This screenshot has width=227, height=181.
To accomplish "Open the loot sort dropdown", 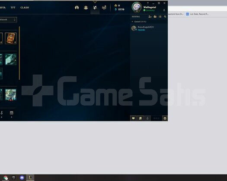I will (8, 20).
